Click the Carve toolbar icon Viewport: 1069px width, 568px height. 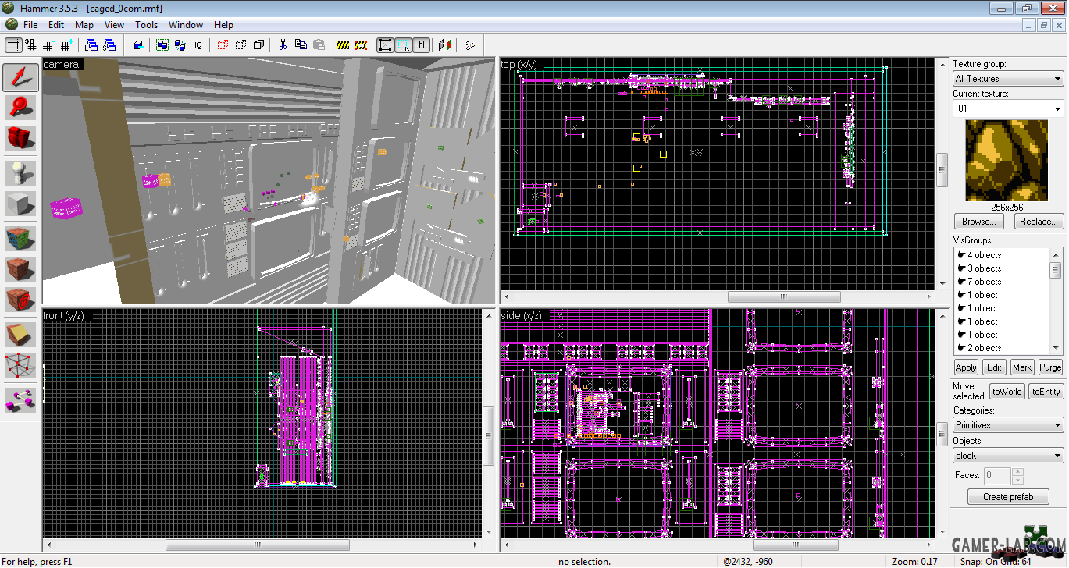(x=138, y=45)
